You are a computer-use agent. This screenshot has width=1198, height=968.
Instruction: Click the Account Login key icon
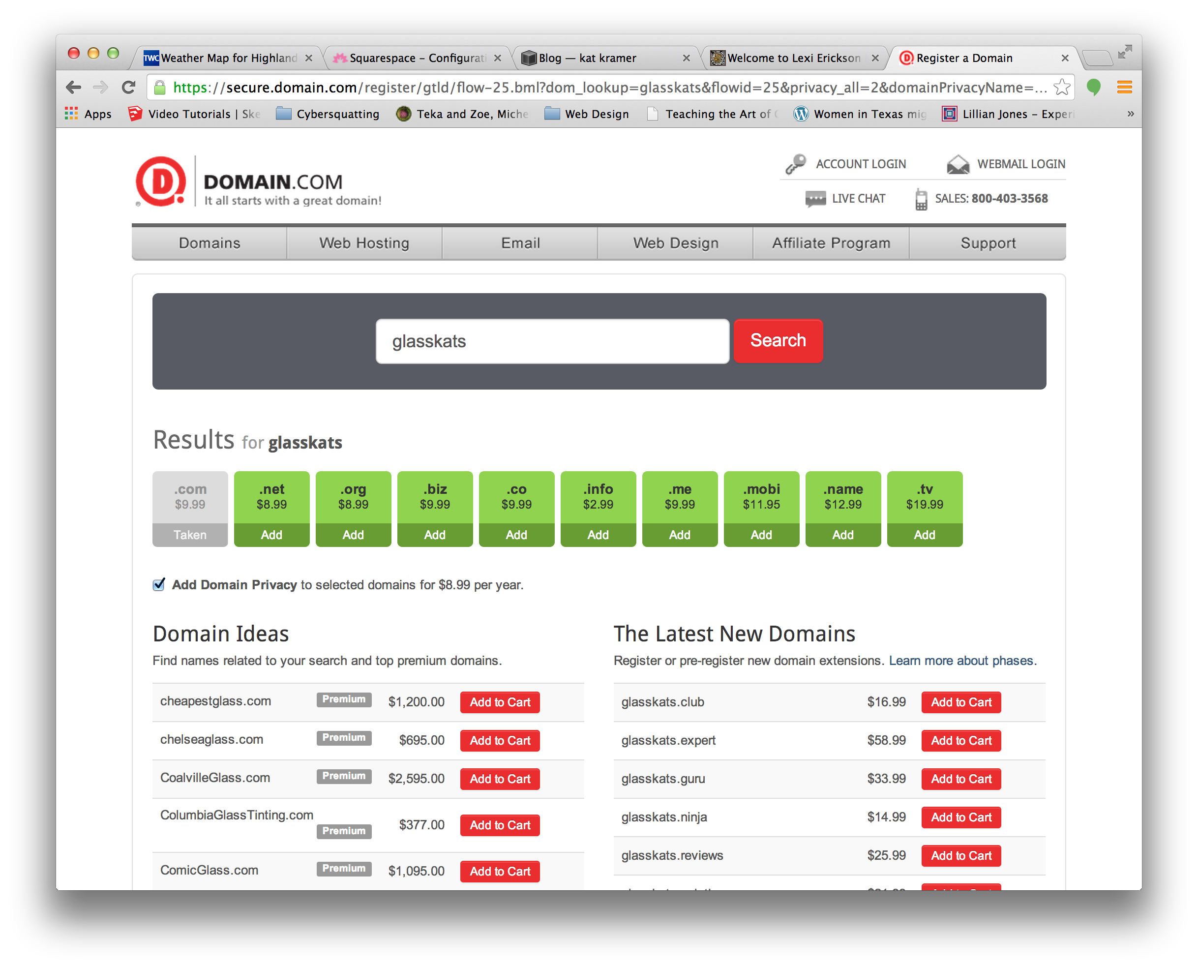point(796,164)
